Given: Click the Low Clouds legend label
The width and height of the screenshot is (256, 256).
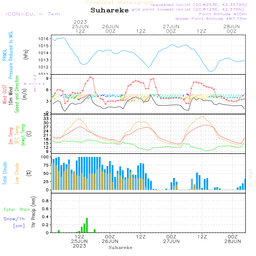Looking at the screenshot, I should pos(17,173).
